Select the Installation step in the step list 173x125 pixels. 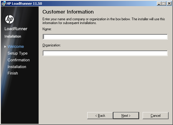click(x=17, y=67)
